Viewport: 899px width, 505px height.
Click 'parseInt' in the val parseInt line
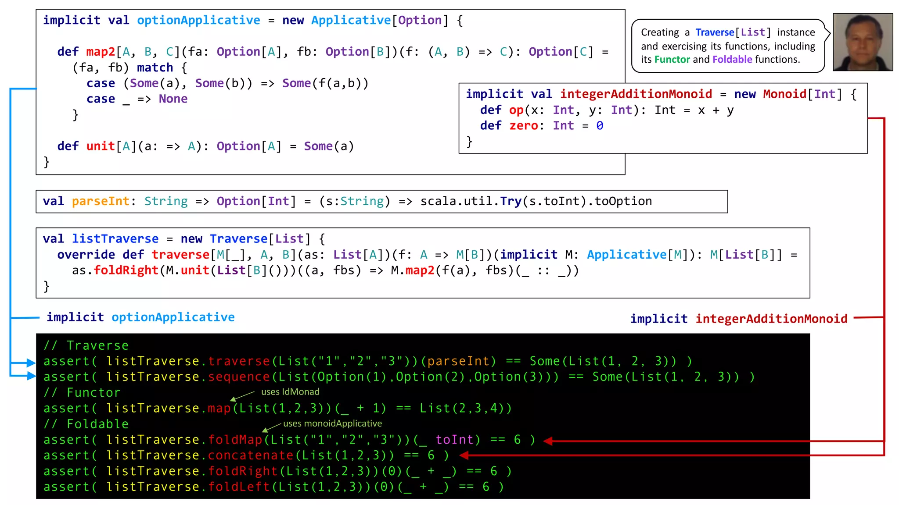tap(101, 202)
